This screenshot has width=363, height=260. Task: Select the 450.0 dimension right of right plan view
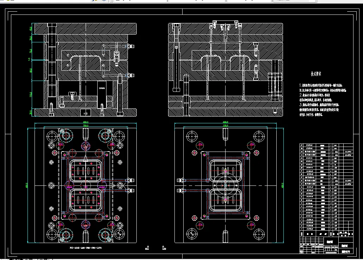pyautogui.click(x=282, y=185)
